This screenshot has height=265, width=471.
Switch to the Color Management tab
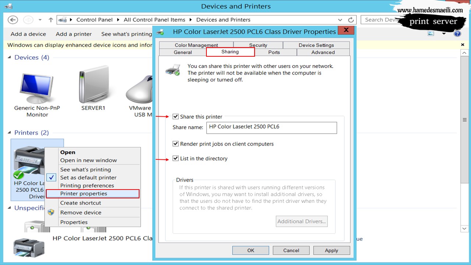pos(196,45)
